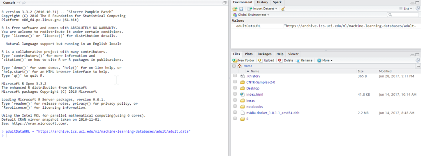
Task: Sort files by the Size column
Action: point(360,71)
